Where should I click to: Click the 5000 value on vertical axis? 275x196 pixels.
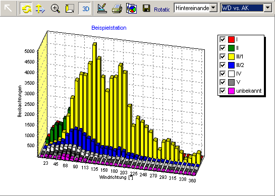(x=30, y=51)
